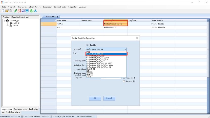210x118 pixels.
Task: Click the row selector arrow for rs485_1
Action: pyautogui.click(x=42, y=24)
